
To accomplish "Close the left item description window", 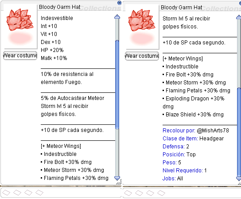I will [119, 3].
